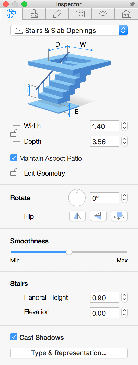Switch to the pencil editing tab
This screenshot has height=365, width=138.
[x=57, y=14]
